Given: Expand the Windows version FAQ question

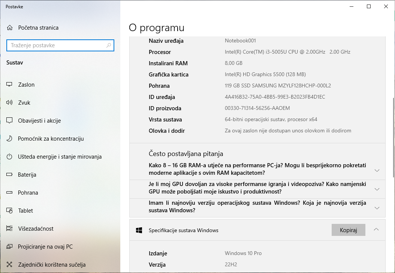Looking at the screenshot, I should [x=377, y=208].
